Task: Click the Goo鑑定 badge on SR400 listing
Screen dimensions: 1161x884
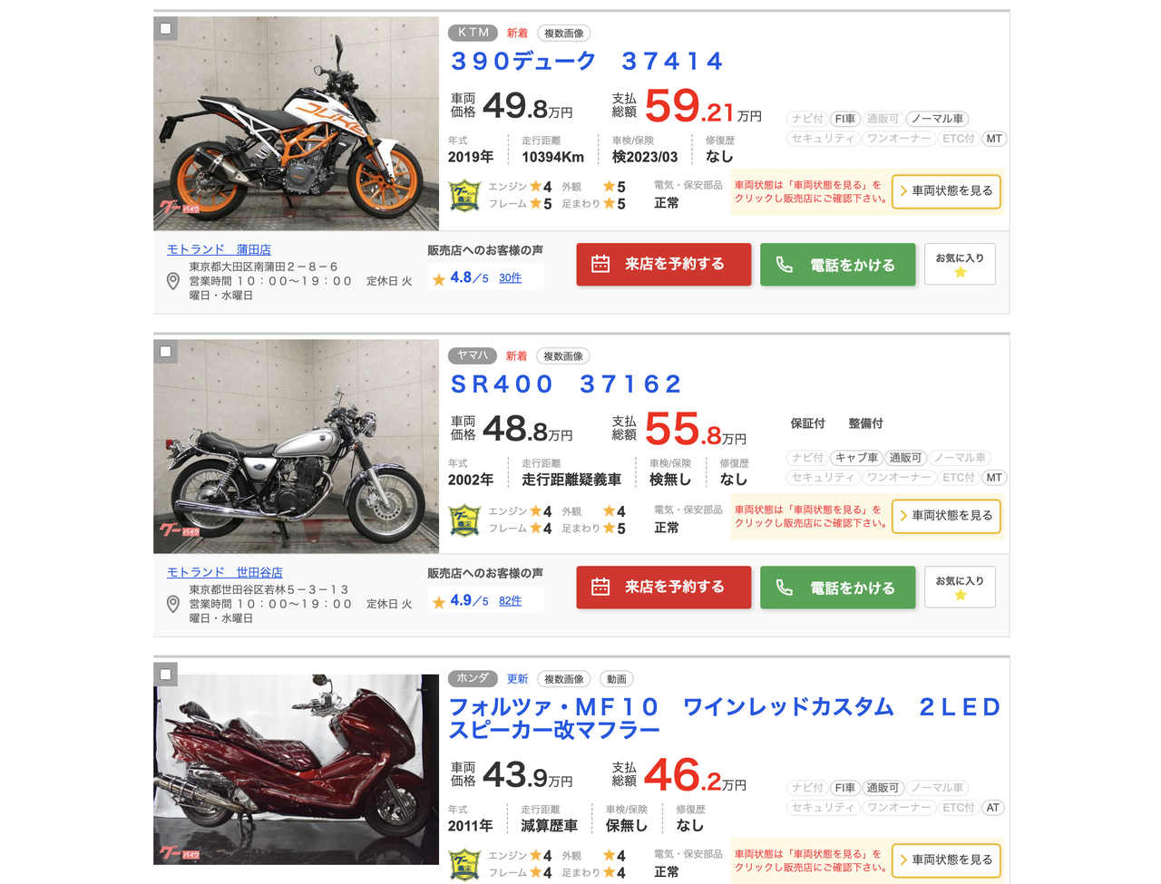Action: click(464, 520)
